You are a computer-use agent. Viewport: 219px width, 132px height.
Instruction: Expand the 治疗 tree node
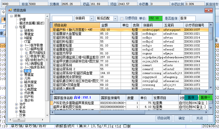pos(16,104)
